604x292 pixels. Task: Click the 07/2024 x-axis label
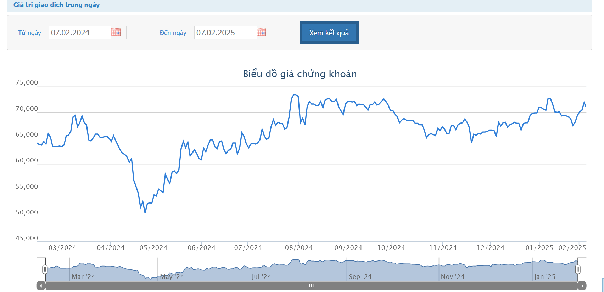click(248, 248)
